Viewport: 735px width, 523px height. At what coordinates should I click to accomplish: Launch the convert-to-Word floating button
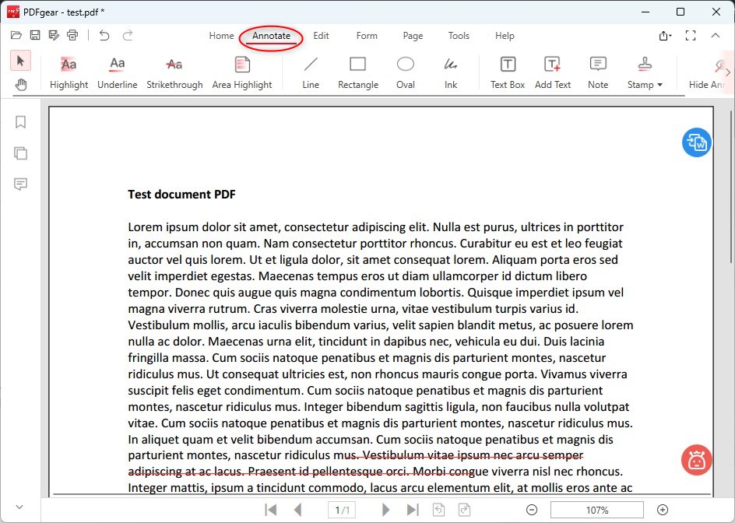tap(696, 142)
